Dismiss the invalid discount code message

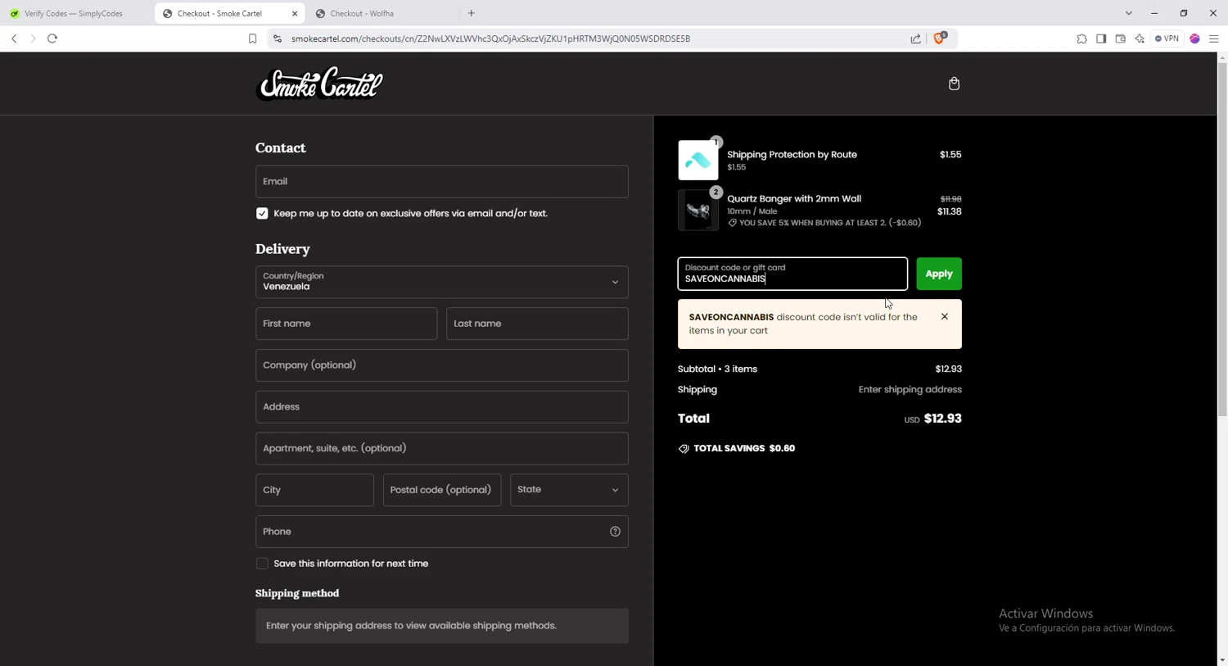click(945, 317)
